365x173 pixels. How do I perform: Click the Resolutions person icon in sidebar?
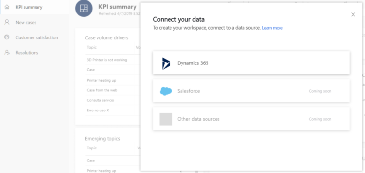7,53
